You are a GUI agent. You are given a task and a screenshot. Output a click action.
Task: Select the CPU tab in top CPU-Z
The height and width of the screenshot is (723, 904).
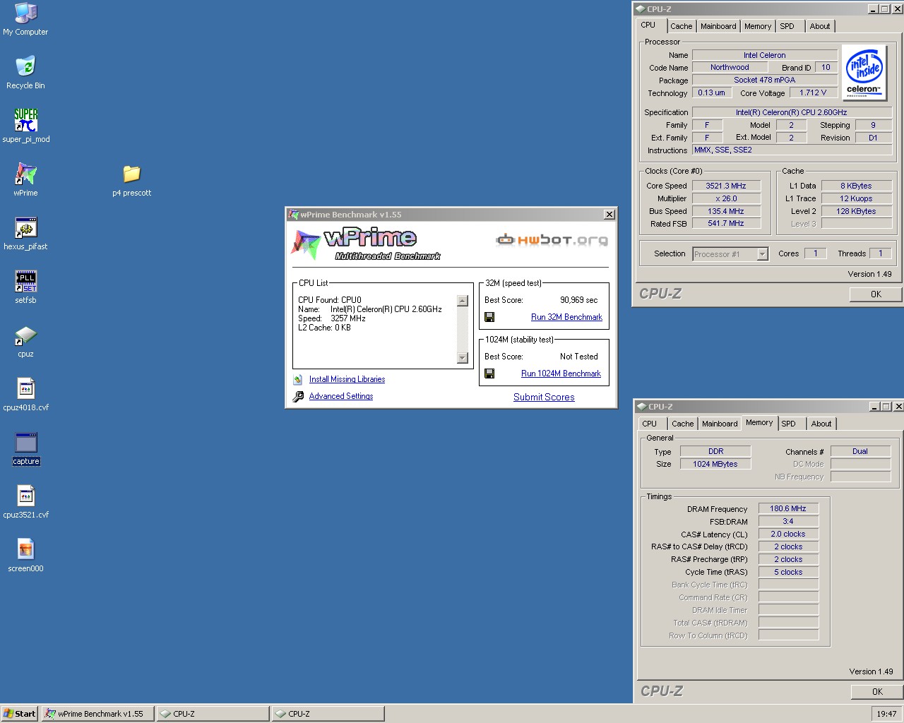click(648, 25)
